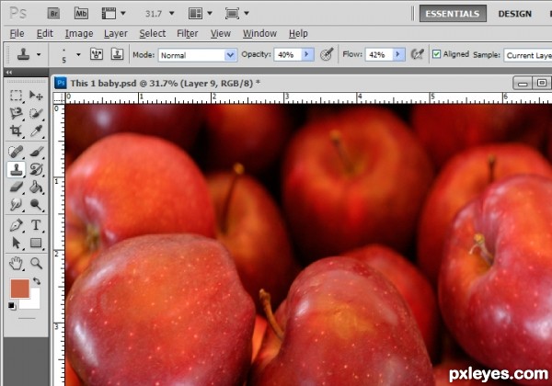Open the Image menu
The width and height of the screenshot is (552, 386).
pos(79,34)
